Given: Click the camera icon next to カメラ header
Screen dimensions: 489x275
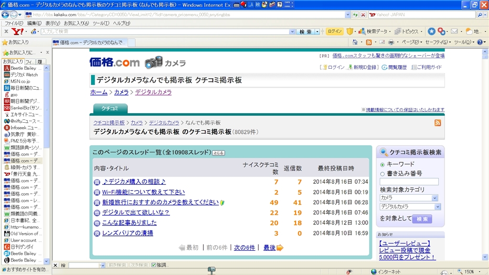Looking at the screenshot, I should click(x=154, y=63).
